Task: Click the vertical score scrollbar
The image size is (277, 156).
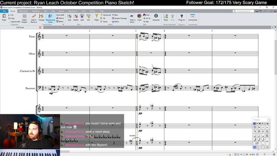Action: coord(276,57)
